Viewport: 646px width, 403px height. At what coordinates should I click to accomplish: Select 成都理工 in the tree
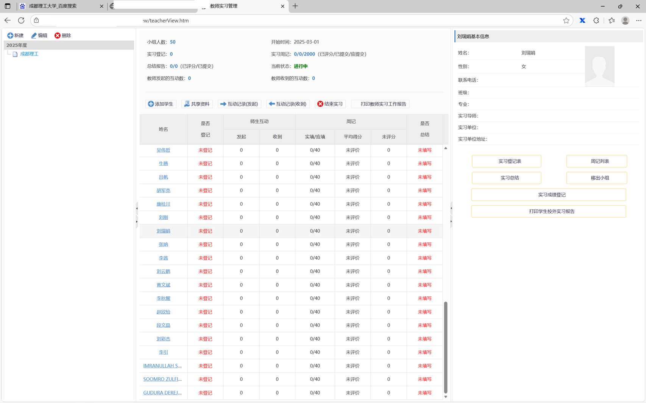pos(29,54)
